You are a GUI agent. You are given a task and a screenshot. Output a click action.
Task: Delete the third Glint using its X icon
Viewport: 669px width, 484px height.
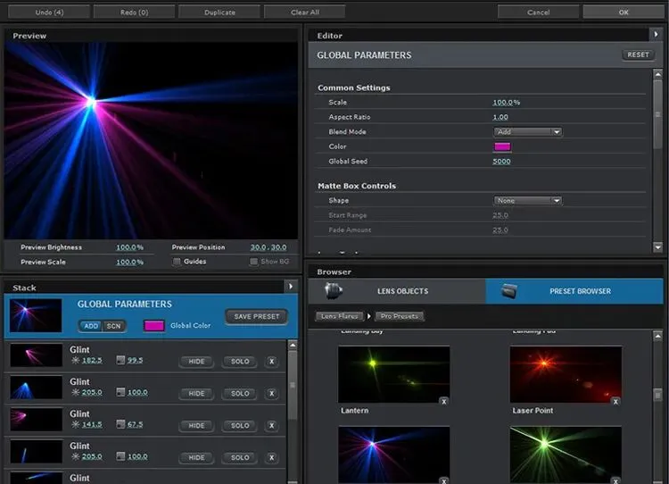click(271, 426)
